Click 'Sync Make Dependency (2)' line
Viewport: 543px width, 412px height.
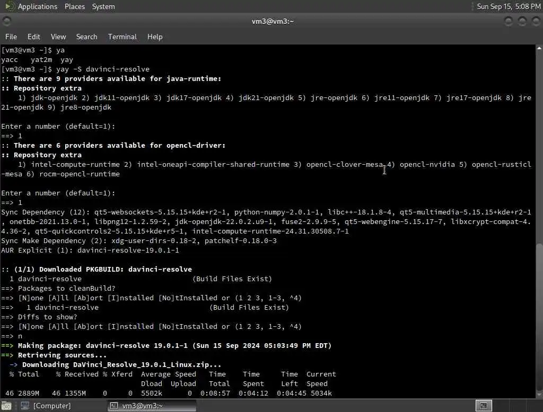(139, 241)
